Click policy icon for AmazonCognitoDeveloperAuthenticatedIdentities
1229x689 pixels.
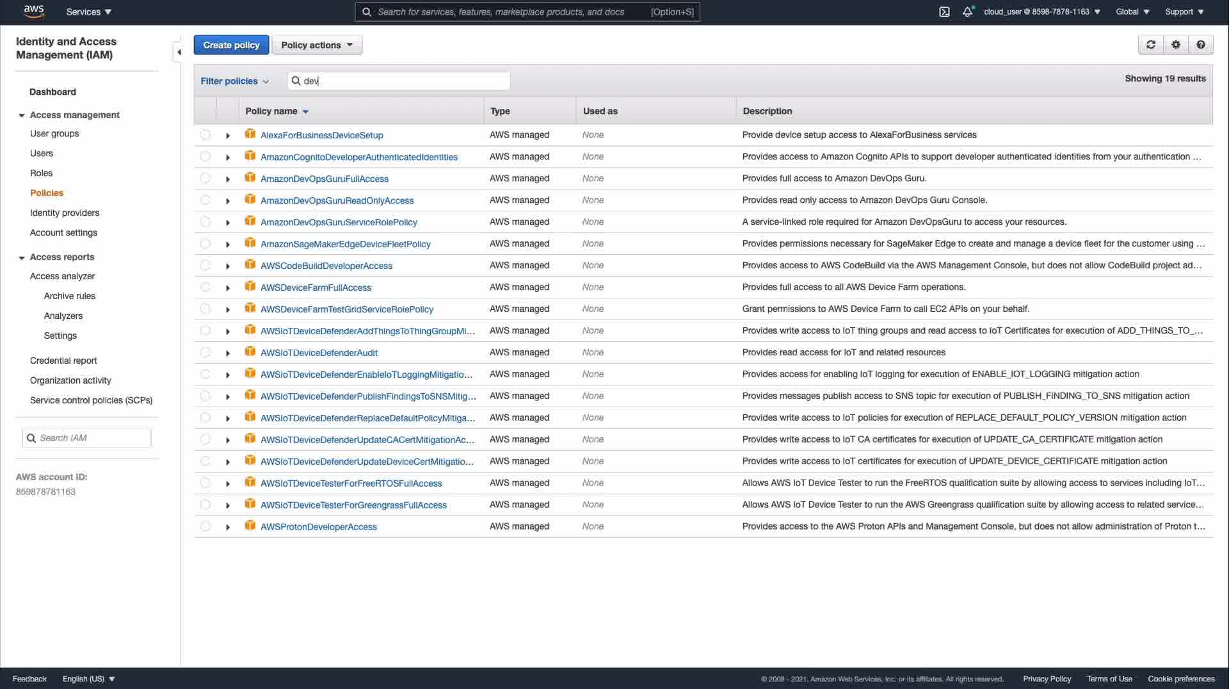[x=250, y=156]
